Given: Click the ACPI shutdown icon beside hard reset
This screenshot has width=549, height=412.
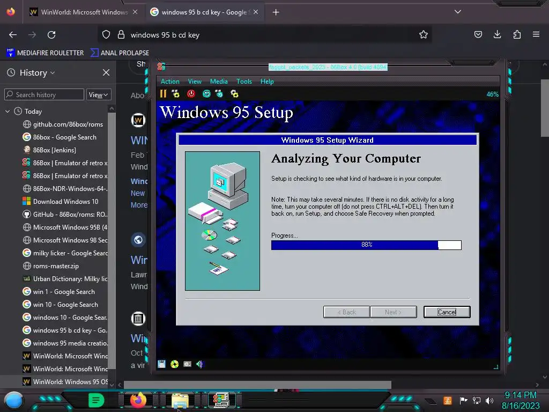Looking at the screenshot, I should (219, 93).
